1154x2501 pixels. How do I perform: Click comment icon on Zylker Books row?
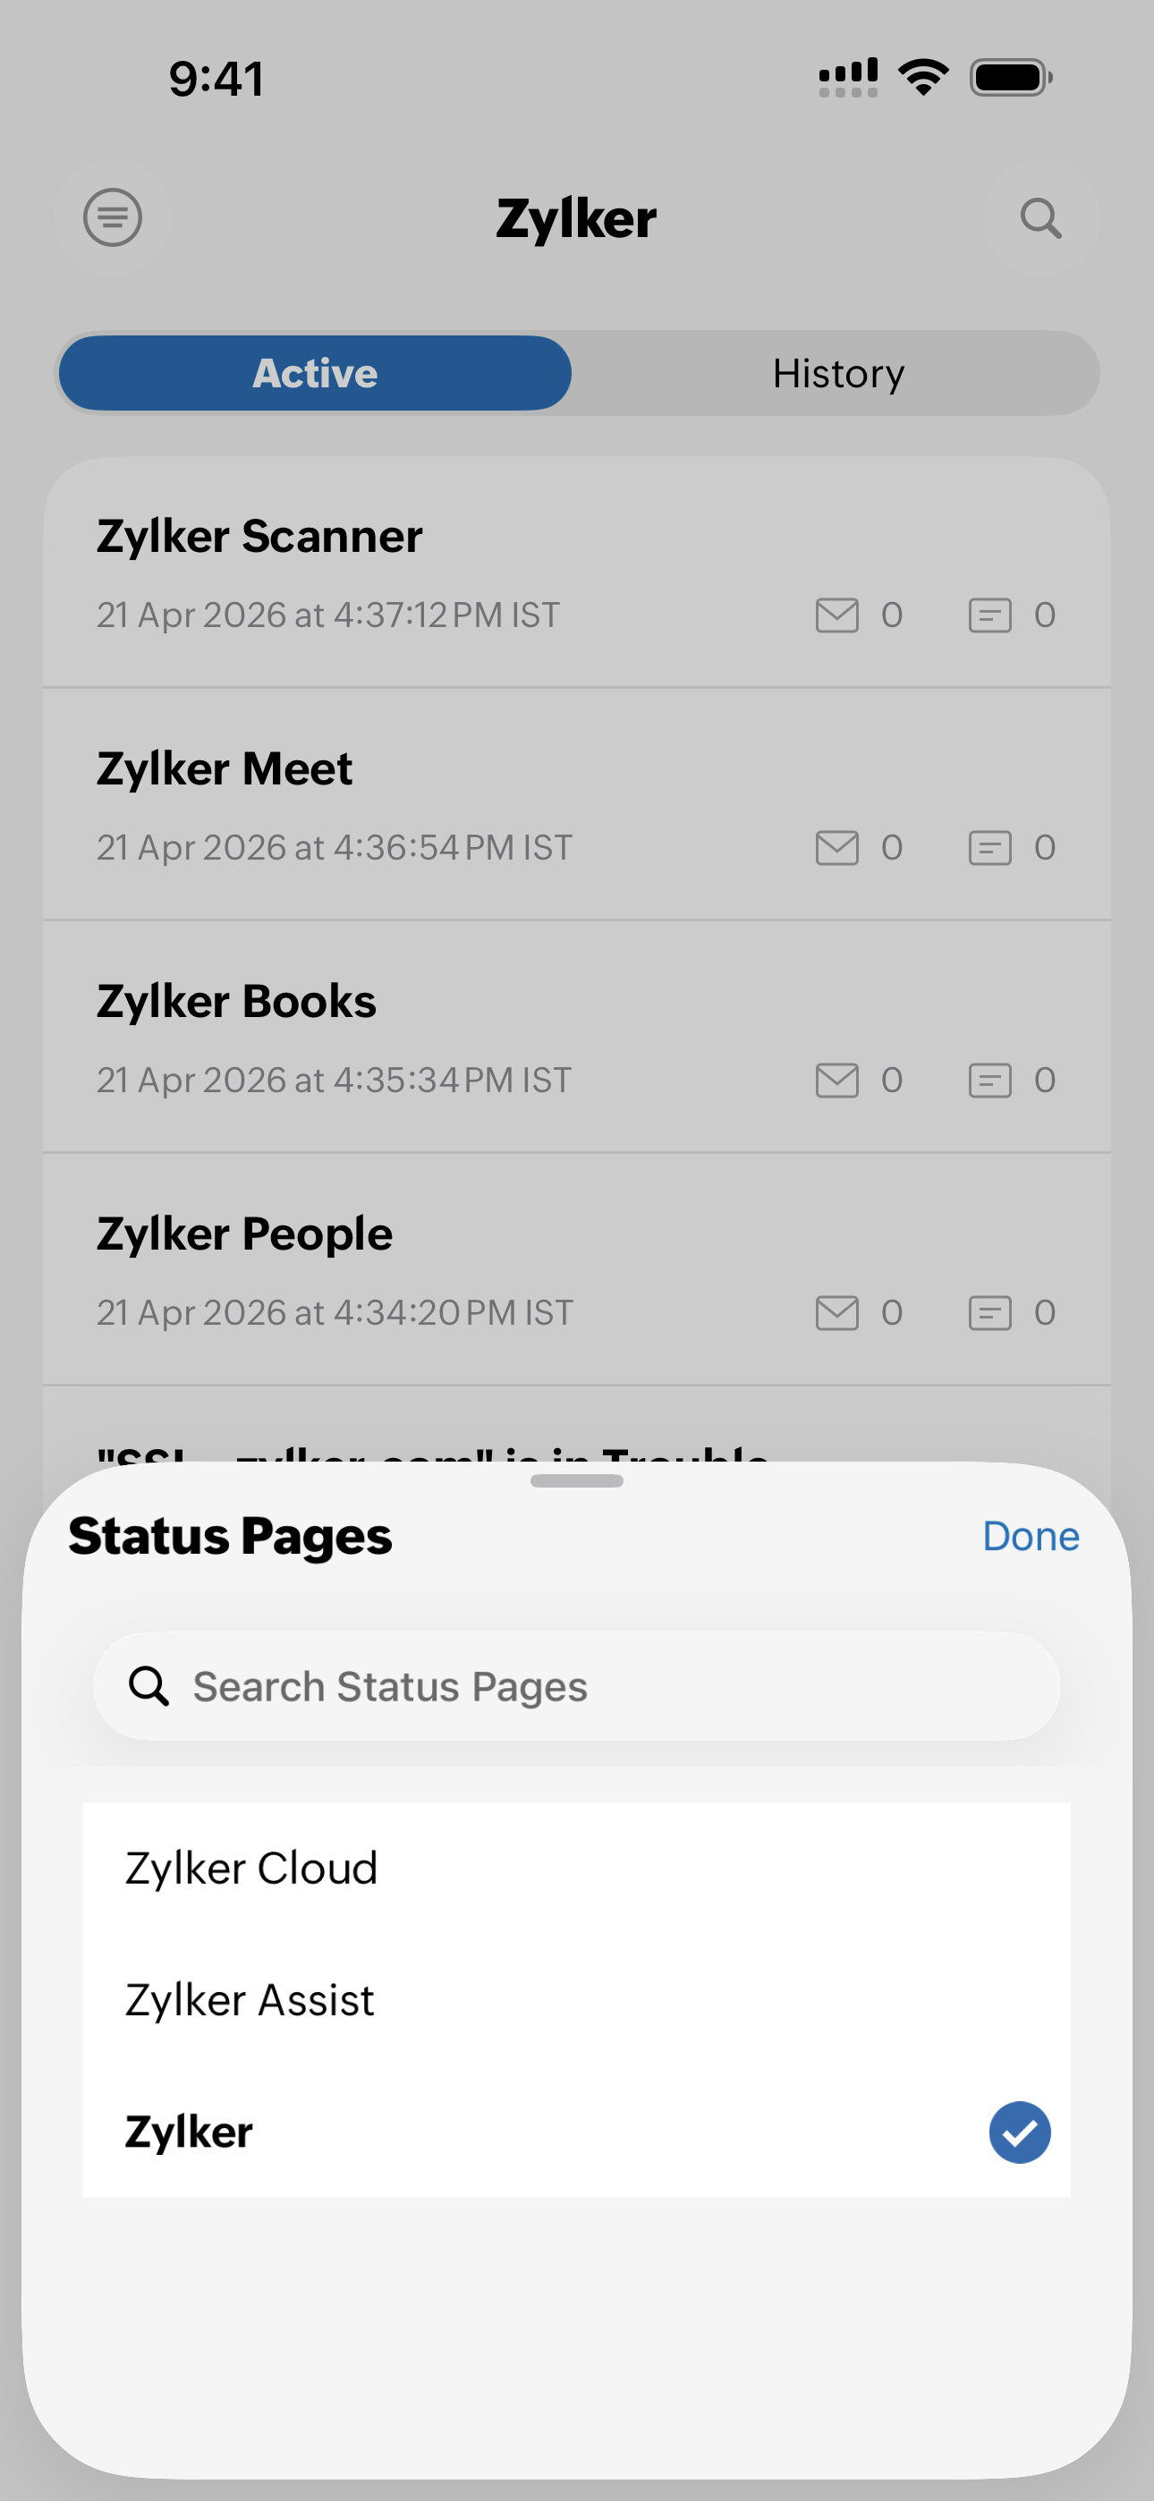click(989, 1081)
